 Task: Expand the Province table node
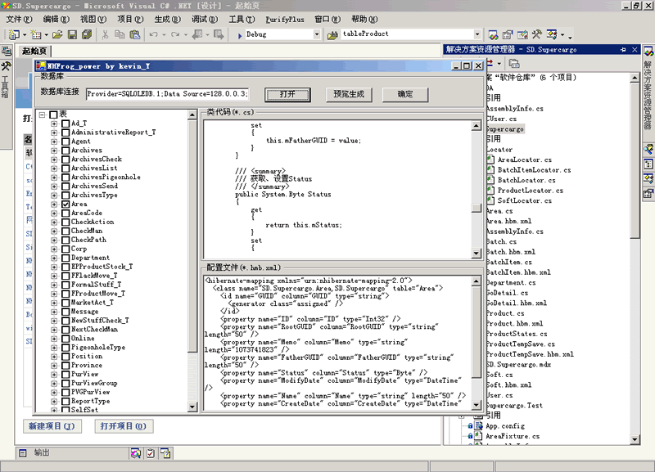(x=54, y=365)
